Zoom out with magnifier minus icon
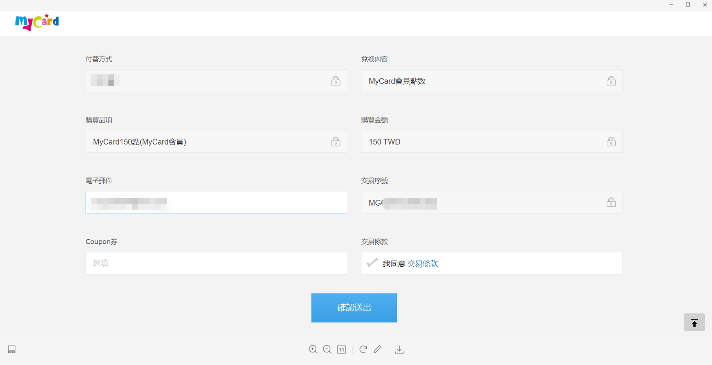This screenshot has width=712, height=365. 327,349
